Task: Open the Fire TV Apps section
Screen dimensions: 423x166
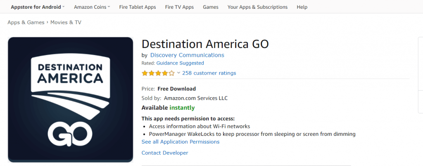Action: [x=179, y=7]
